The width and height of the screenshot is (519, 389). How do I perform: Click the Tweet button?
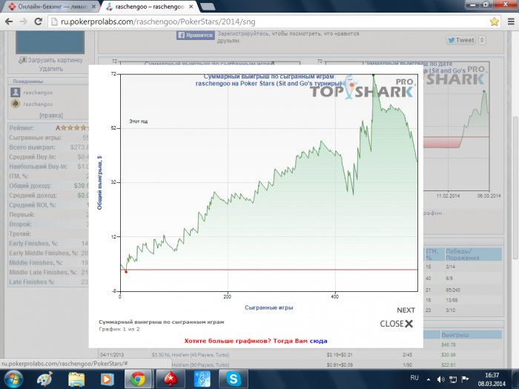coord(460,40)
